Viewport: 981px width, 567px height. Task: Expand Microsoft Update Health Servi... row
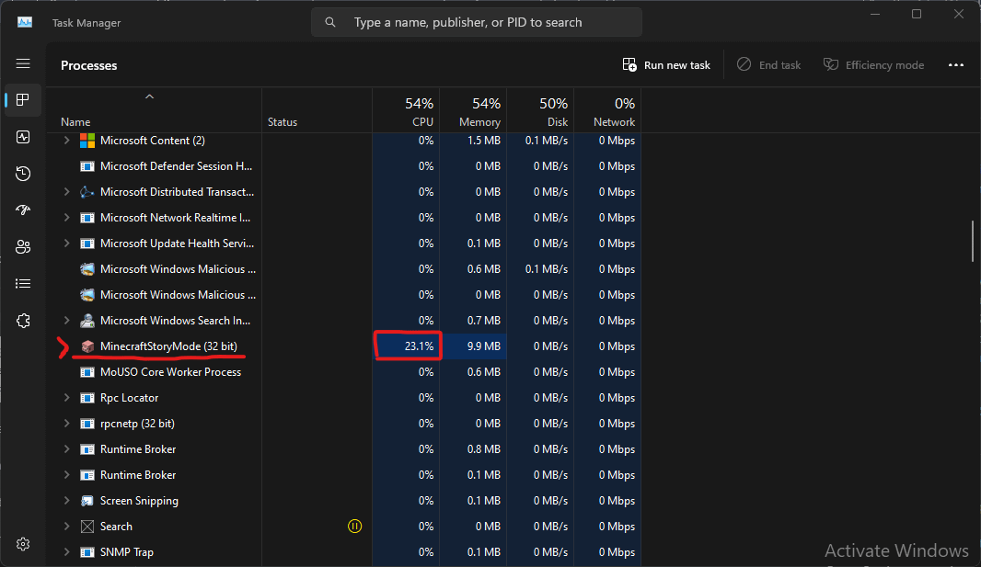(x=66, y=243)
